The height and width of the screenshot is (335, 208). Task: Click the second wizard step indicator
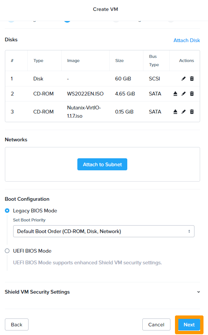[x=67, y=21]
